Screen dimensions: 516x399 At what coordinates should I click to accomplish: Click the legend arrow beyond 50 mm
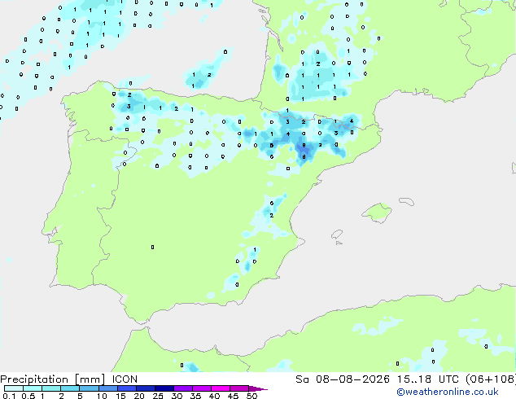tap(258, 388)
